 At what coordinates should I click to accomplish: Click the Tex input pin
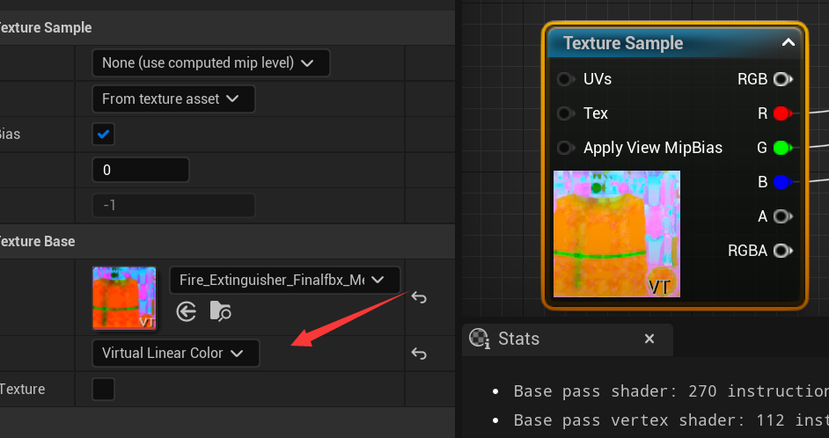click(566, 113)
